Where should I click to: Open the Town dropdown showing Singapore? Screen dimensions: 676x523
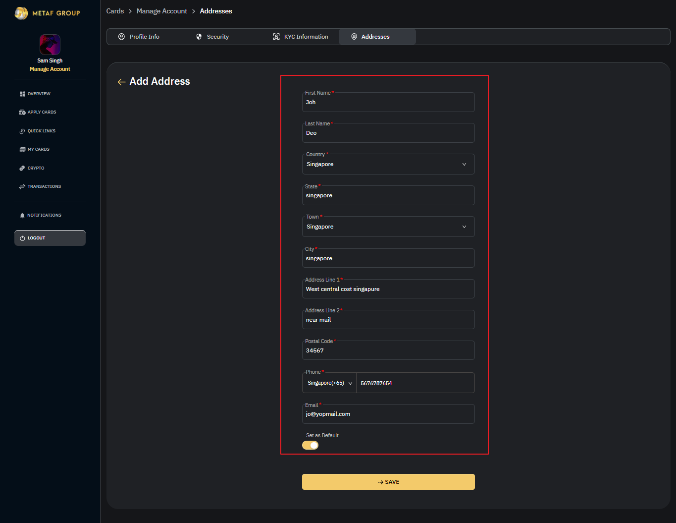(388, 227)
